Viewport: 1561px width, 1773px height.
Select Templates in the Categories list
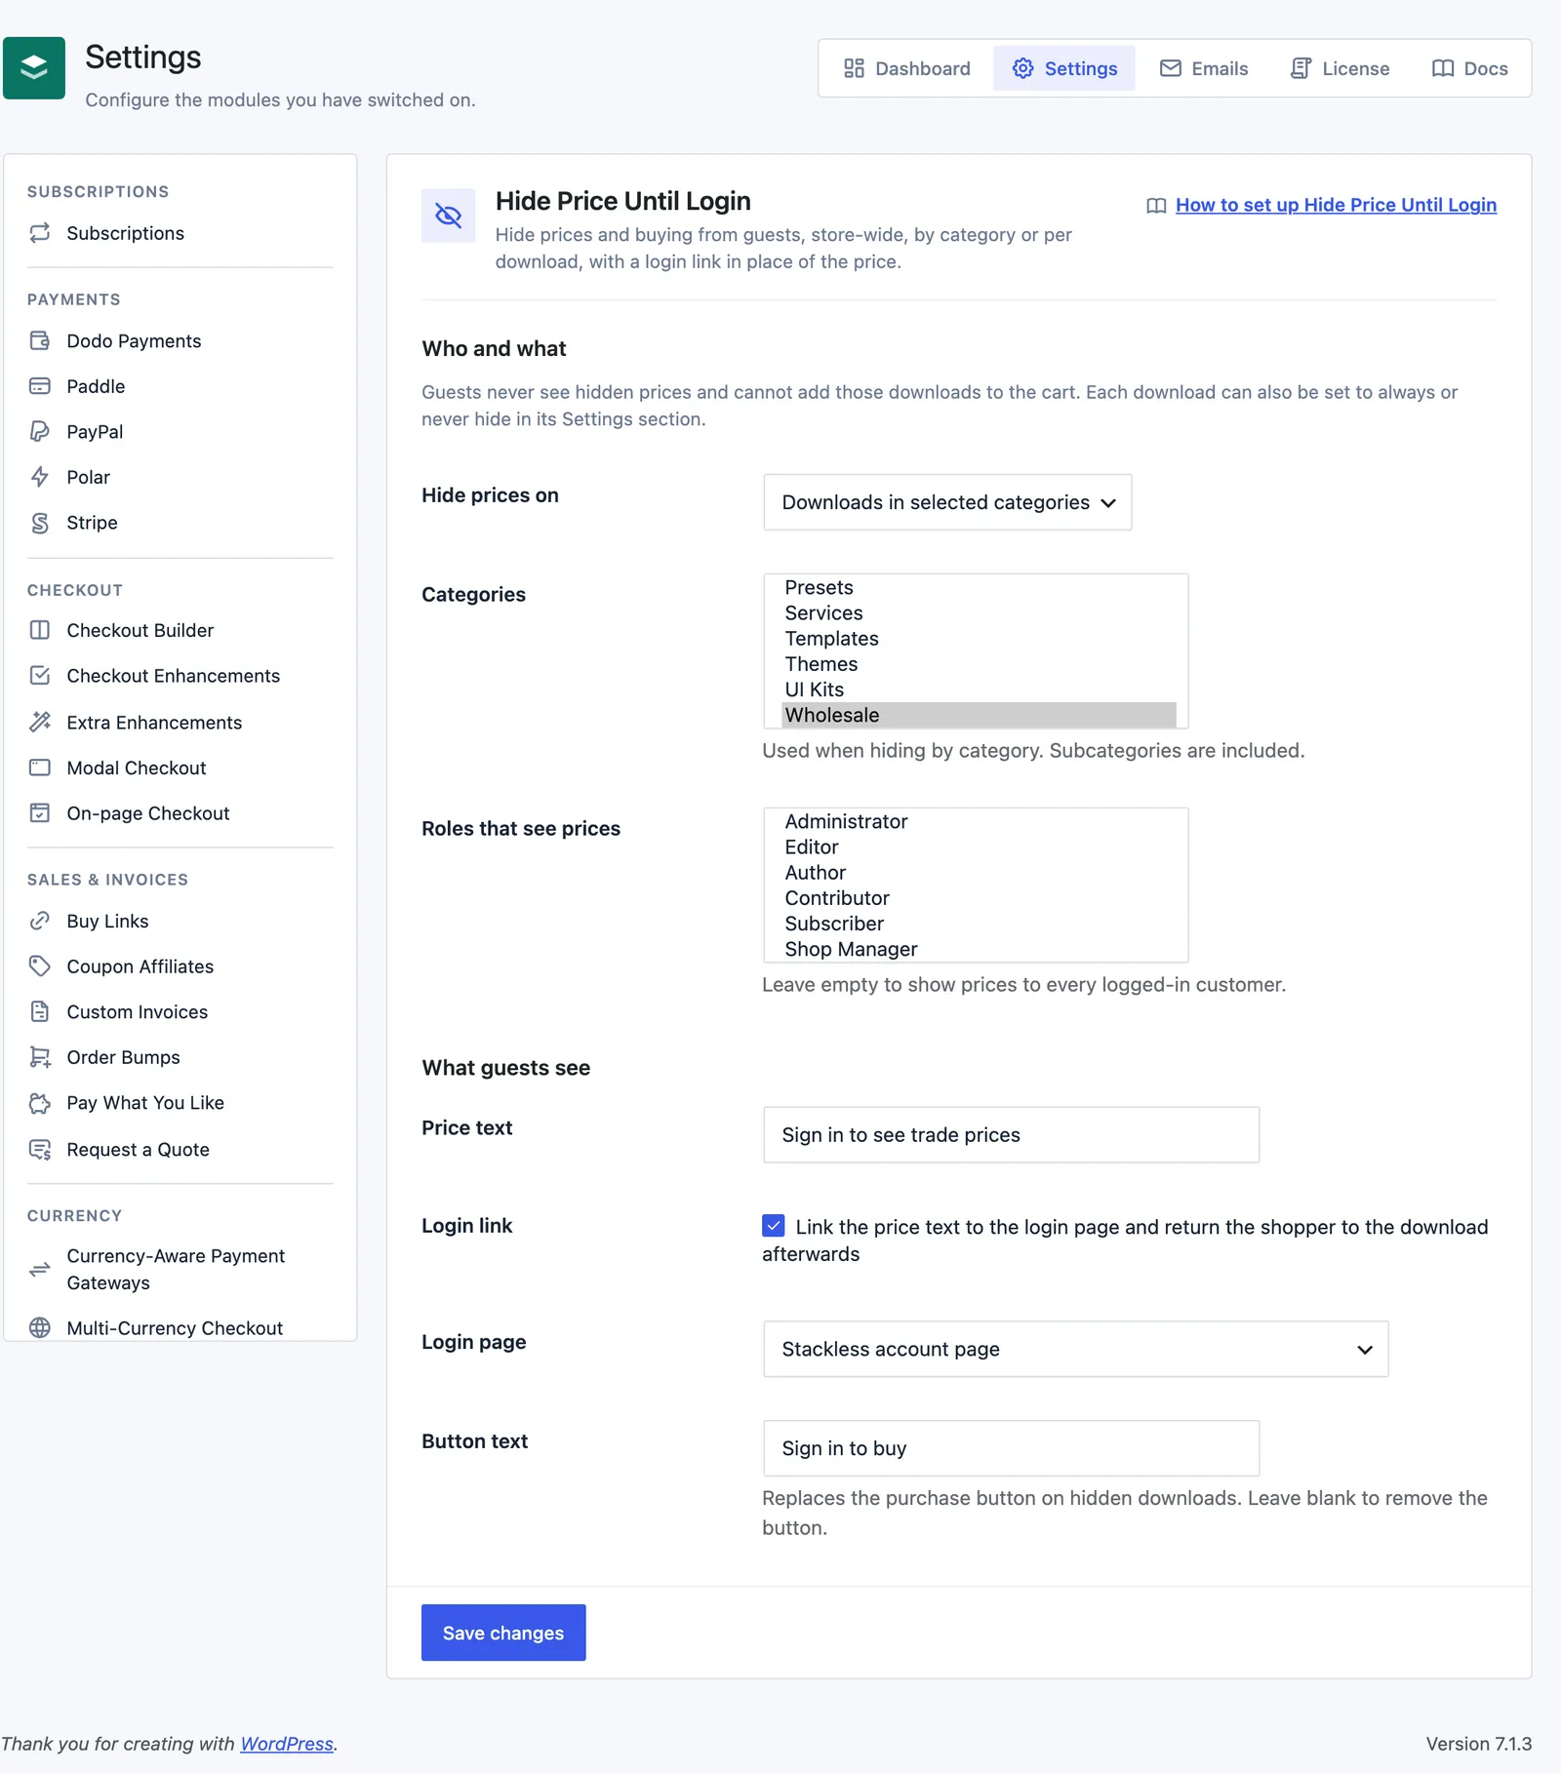pyautogui.click(x=979, y=639)
